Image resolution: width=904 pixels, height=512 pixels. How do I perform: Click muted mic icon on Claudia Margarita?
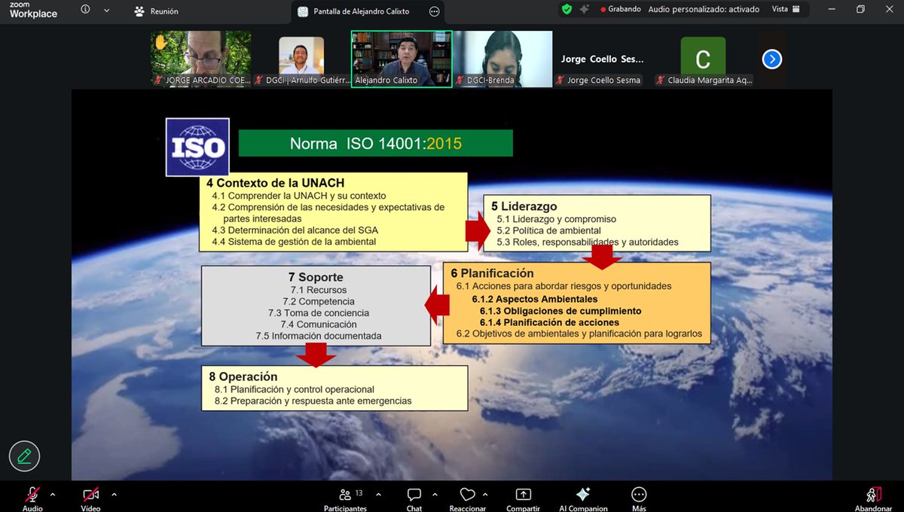tap(661, 81)
